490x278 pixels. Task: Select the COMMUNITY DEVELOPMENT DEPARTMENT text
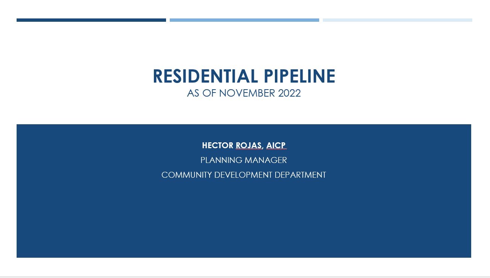[x=244, y=174]
